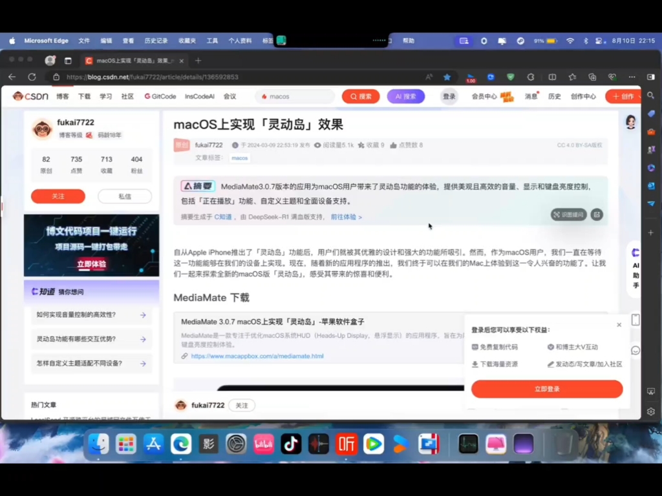Expand question 如何实现音量控制的高效性
The image size is (662, 496).
point(91,315)
